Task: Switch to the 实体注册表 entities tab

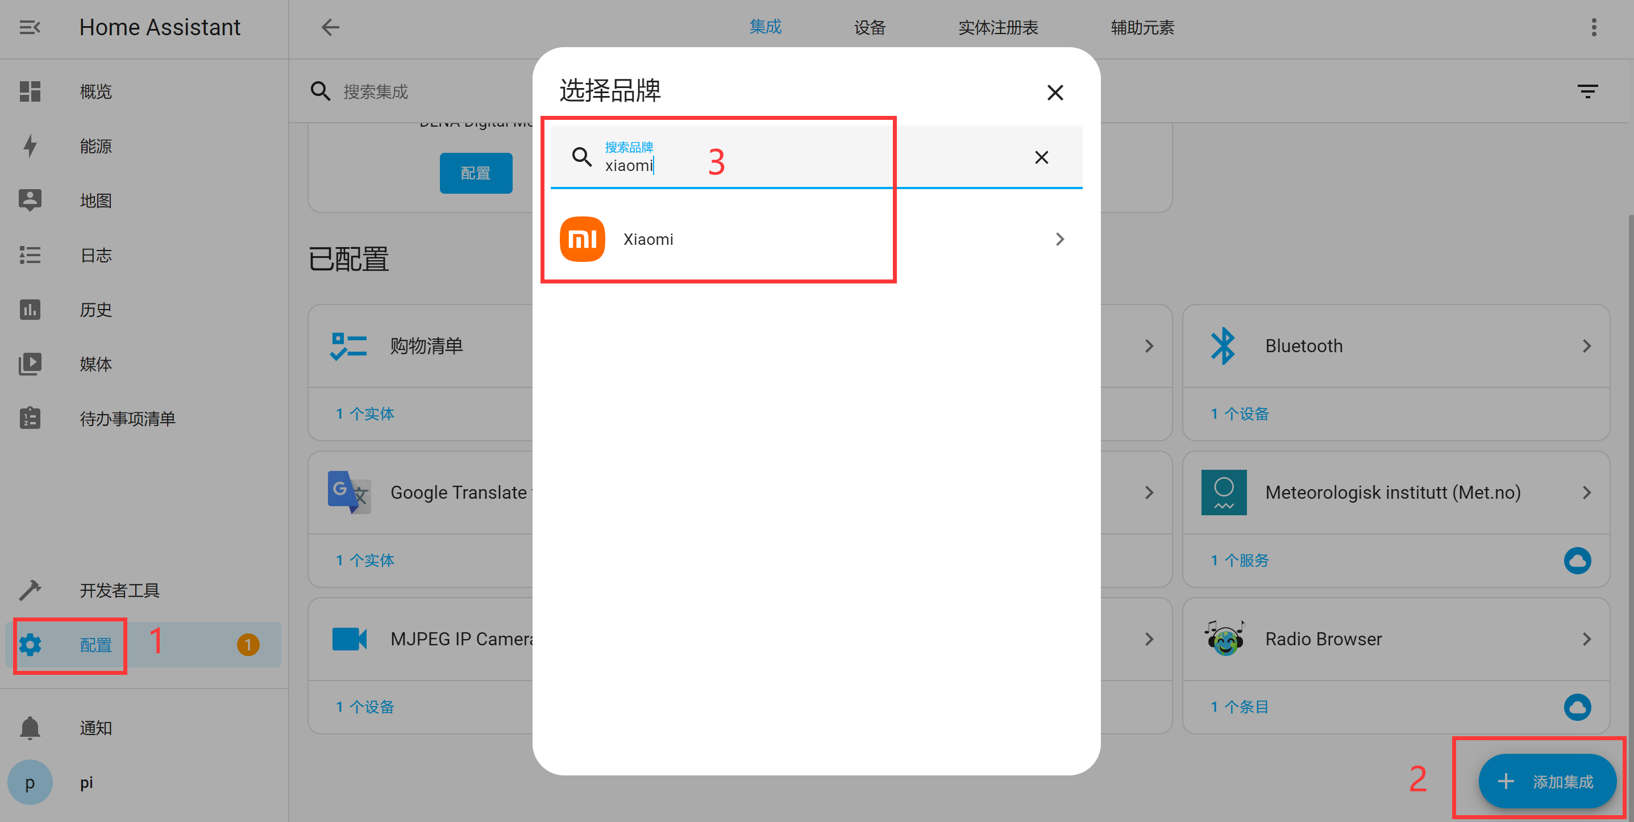Action: click(x=998, y=27)
